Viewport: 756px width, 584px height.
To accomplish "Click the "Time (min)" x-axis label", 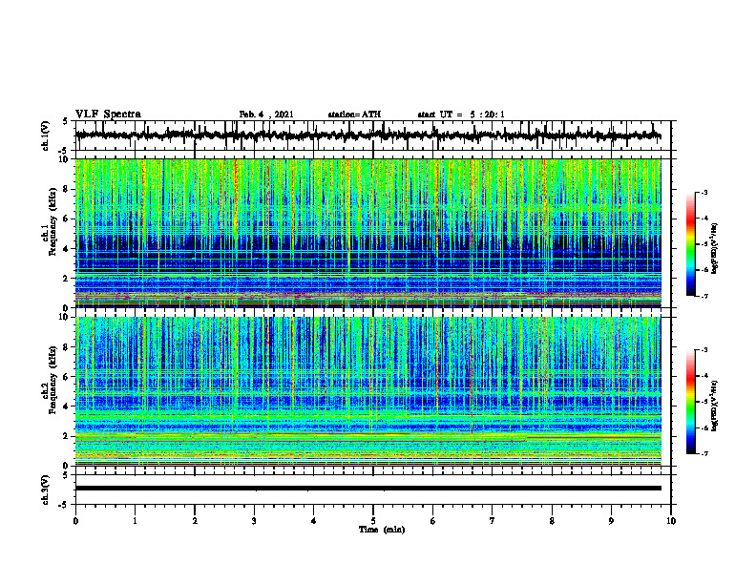I will pos(382,530).
